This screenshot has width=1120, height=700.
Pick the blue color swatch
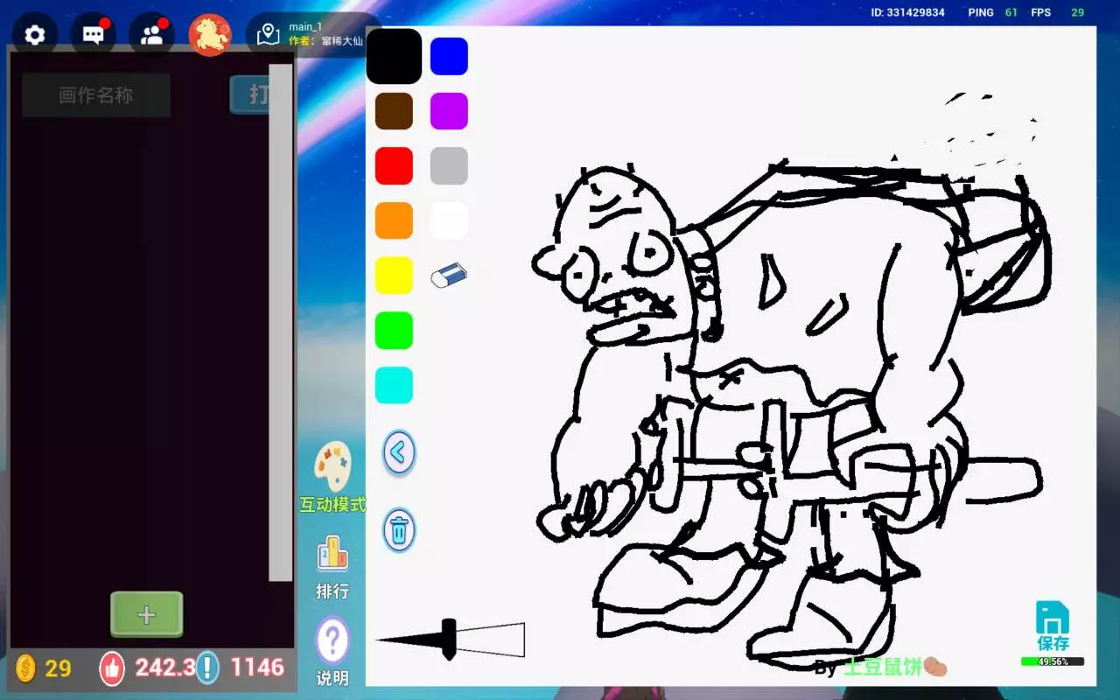pos(449,56)
